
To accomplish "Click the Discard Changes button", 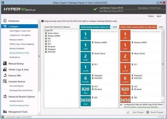I will 155,112.
